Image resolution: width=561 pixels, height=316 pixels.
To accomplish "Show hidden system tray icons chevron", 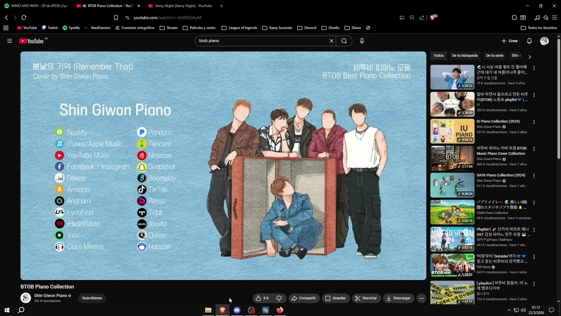I will pos(509,310).
